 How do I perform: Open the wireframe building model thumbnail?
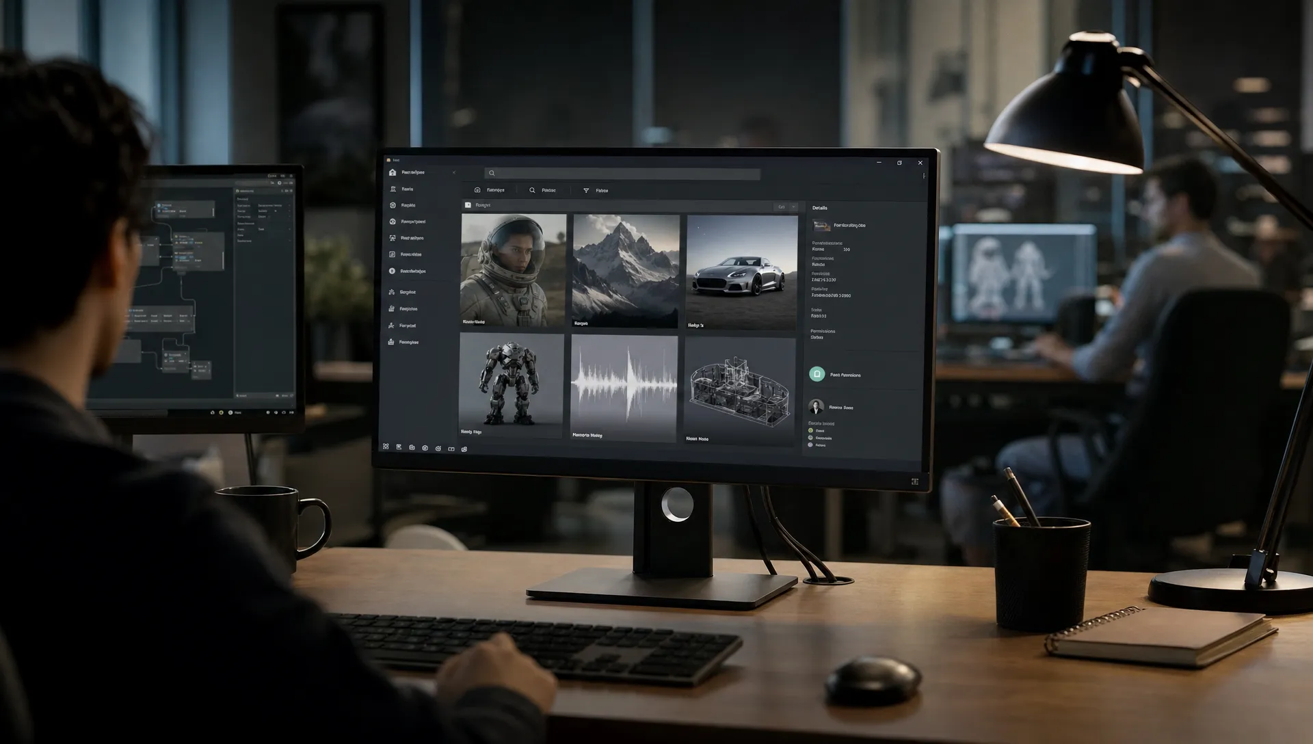[740, 390]
